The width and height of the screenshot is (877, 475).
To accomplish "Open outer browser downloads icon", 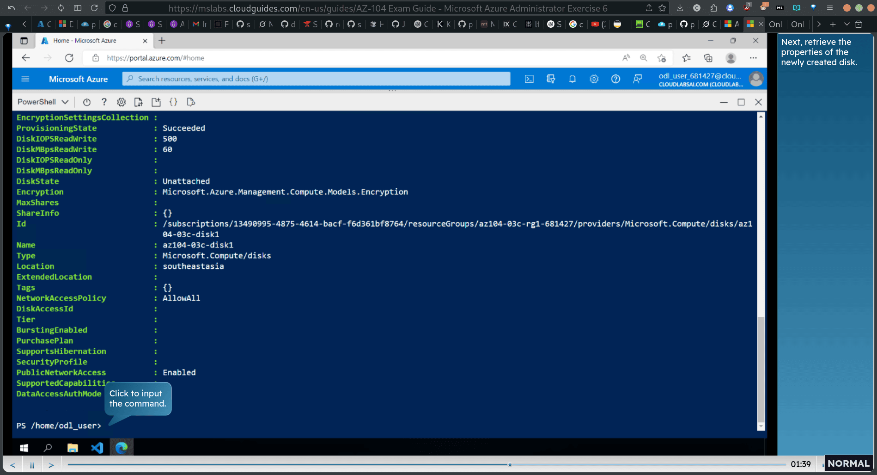I will [x=680, y=8].
